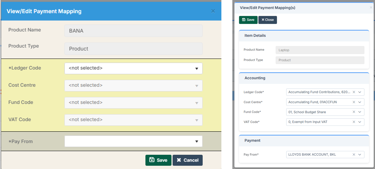Clear the selected Ledger Code value
375x169 pixels.
point(354,92)
